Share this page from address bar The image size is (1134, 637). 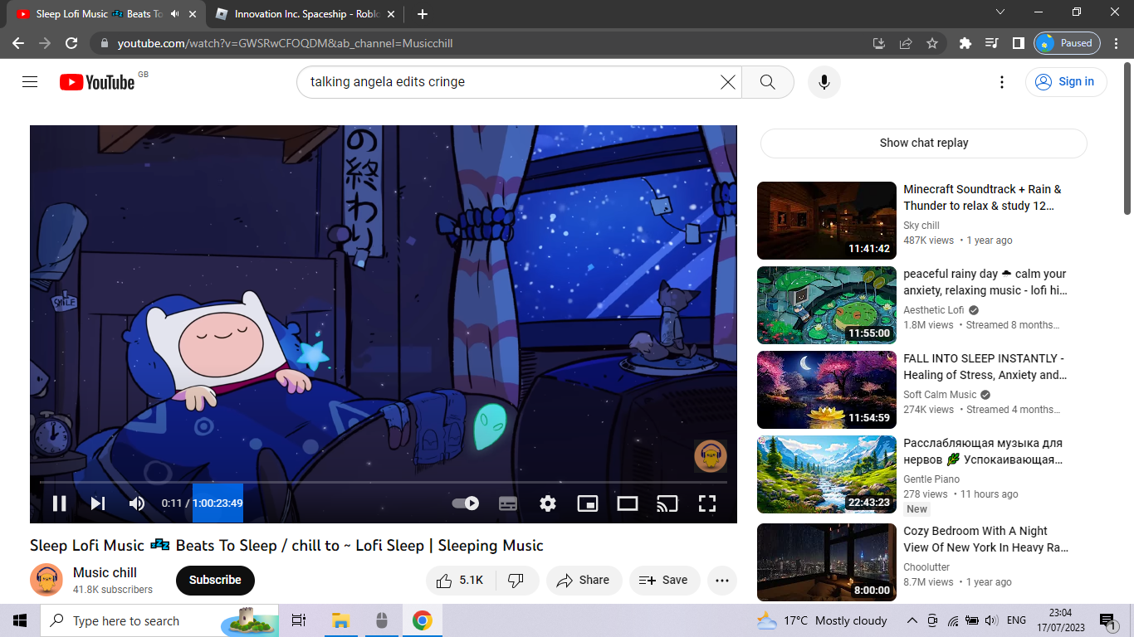coord(906,43)
